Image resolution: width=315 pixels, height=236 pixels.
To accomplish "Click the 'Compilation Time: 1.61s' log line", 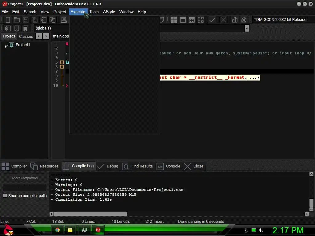I will tap(81, 199).
